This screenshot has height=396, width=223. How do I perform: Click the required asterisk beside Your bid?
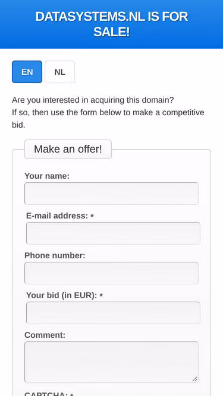101,296
